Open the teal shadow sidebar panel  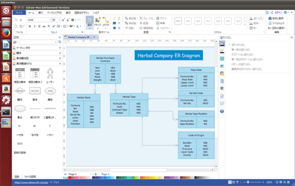222,58
